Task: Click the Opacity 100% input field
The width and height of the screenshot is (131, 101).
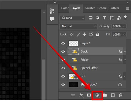Action: click(x=117, y=26)
